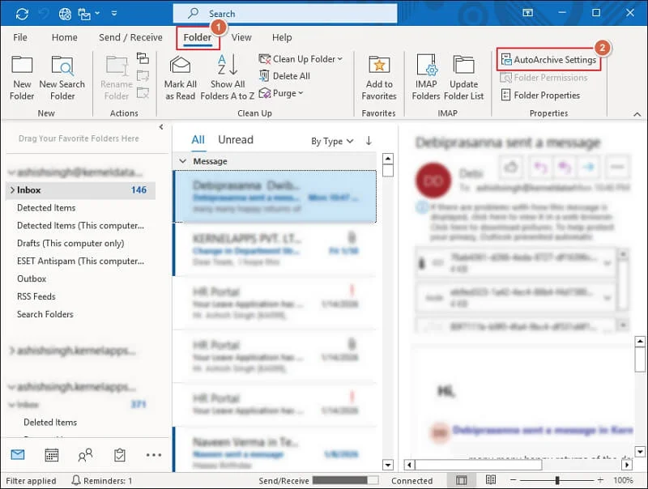Open IMAP Folders
Image resolution: width=648 pixels, height=489 pixels.
(x=426, y=66)
